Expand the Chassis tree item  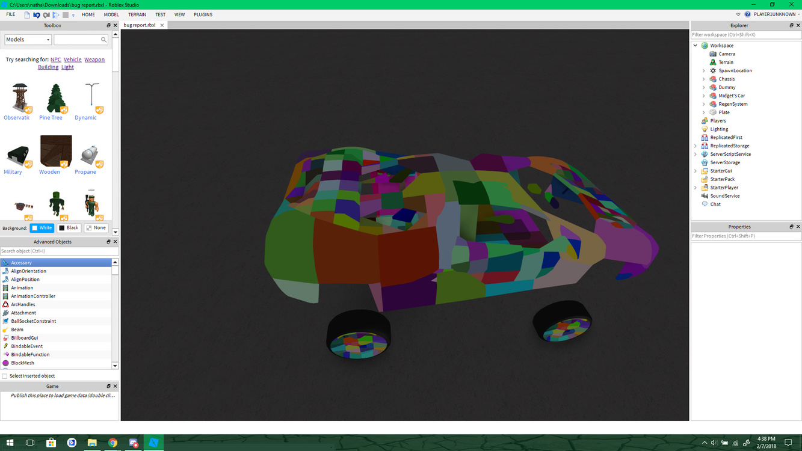point(703,79)
